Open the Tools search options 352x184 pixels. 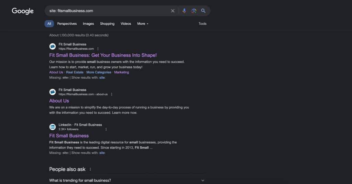202,24
